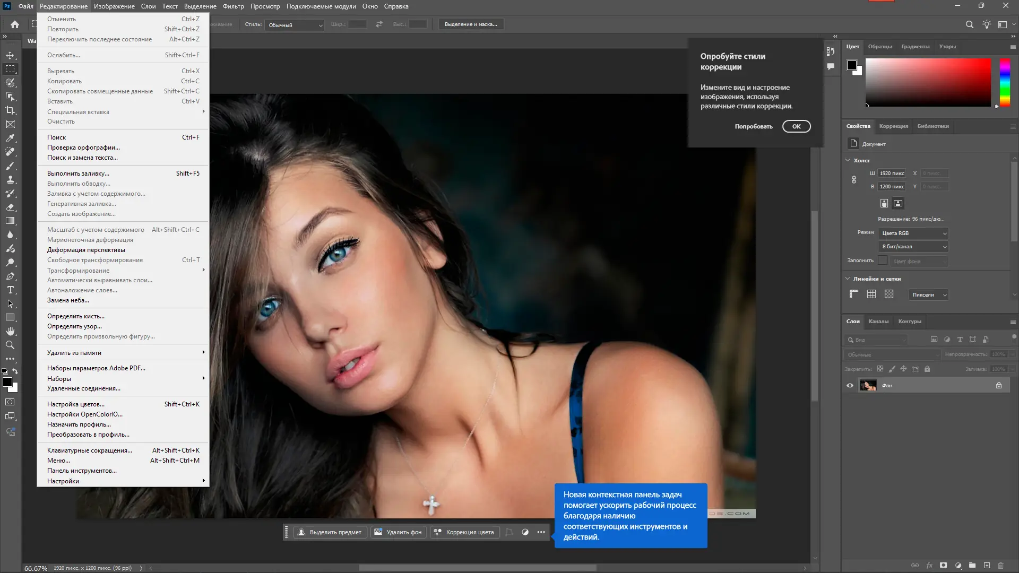This screenshot has height=573, width=1019.
Task: Select the Eyedropper tool
Action: [x=10, y=138]
